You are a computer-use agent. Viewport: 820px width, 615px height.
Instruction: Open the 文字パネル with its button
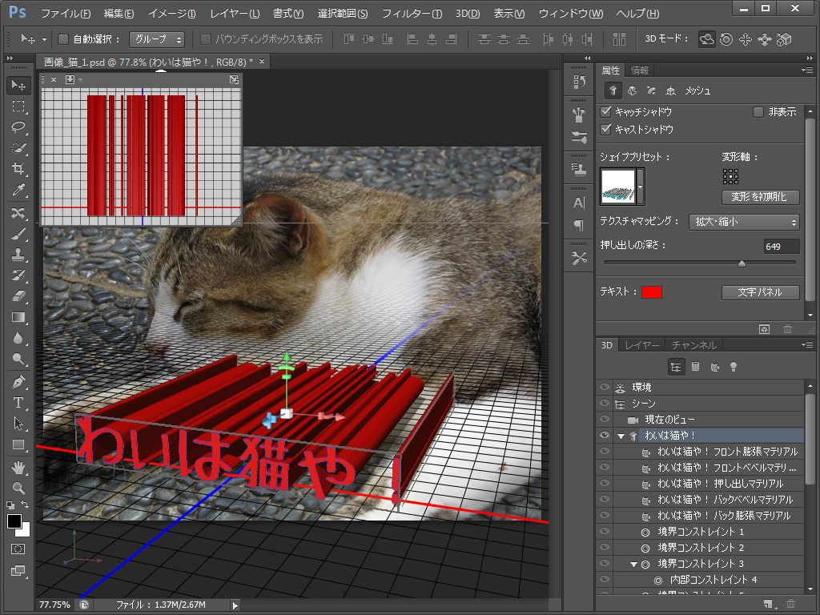759,292
